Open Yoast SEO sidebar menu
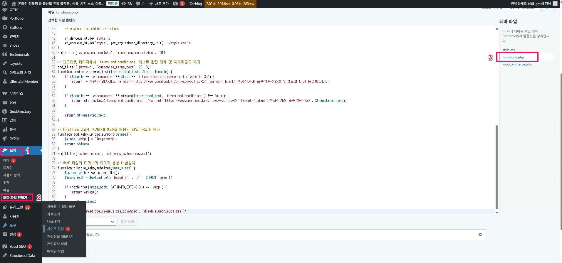 click(x=18, y=246)
